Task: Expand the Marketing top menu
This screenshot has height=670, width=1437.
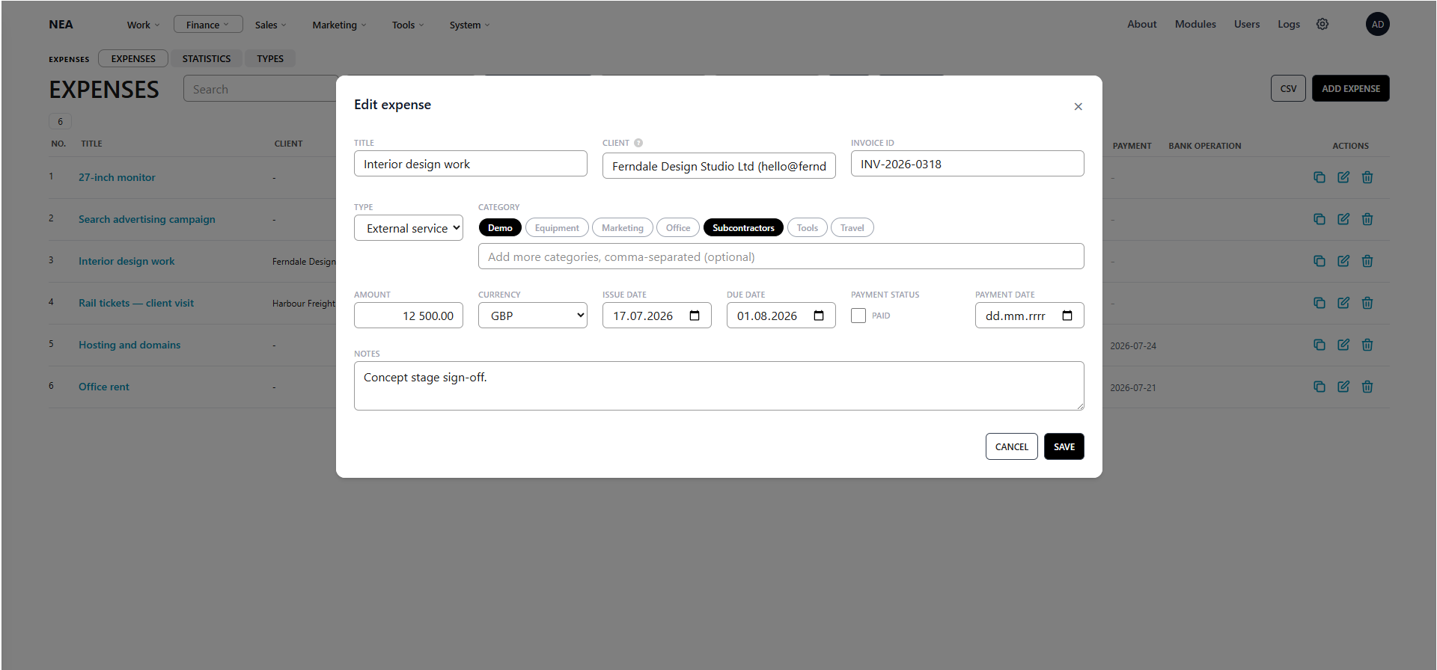Action: [x=339, y=25]
